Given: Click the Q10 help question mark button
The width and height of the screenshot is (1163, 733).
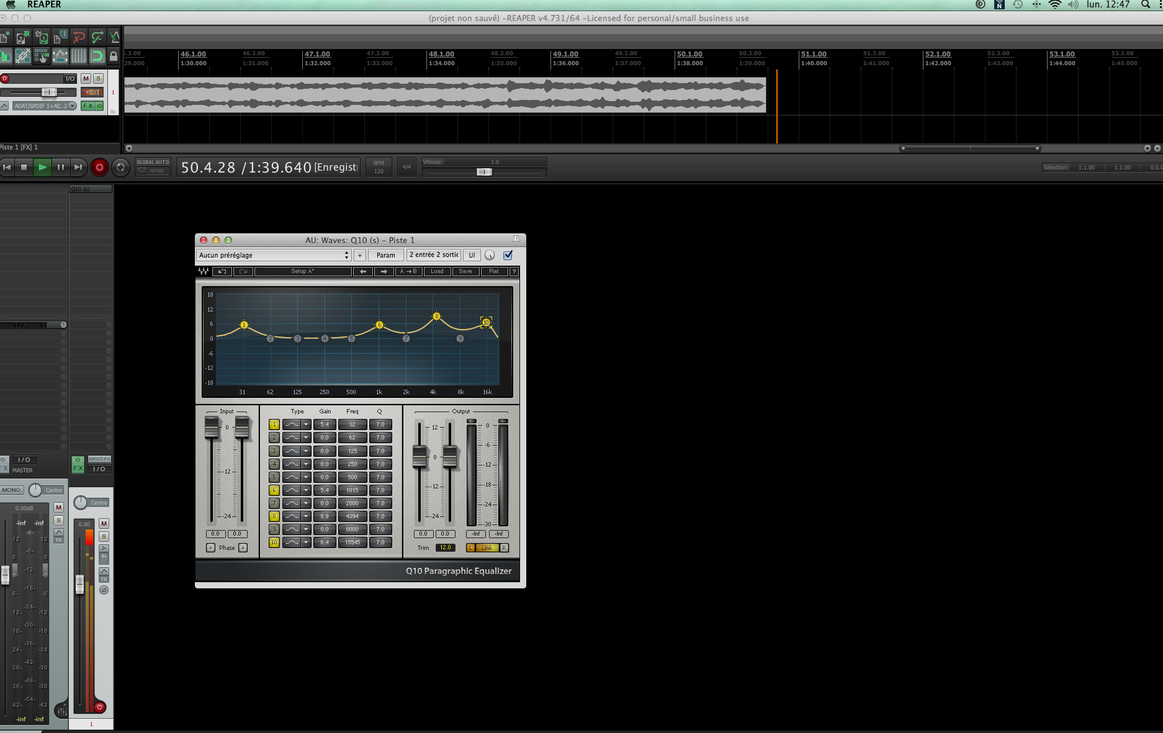Looking at the screenshot, I should pyautogui.click(x=514, y=271).
